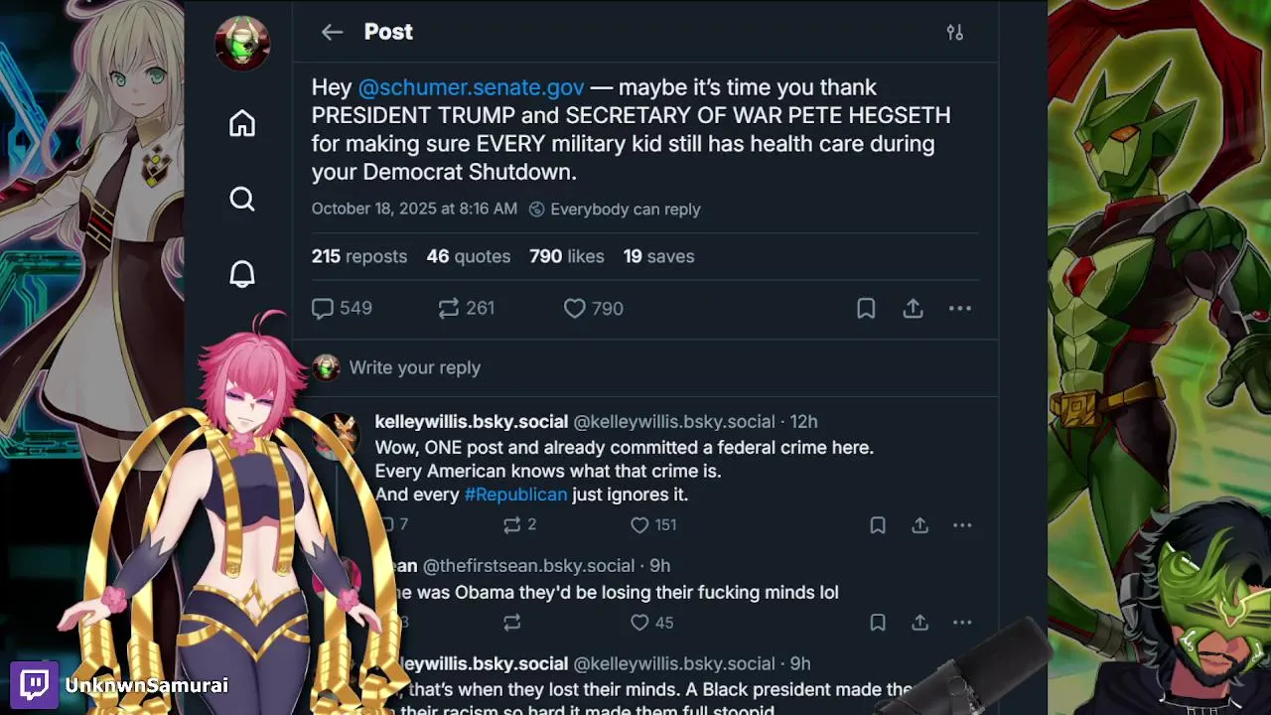Open the Search magnifier icon in sidebar
The image size is (1271, 715).
[242, 200]
